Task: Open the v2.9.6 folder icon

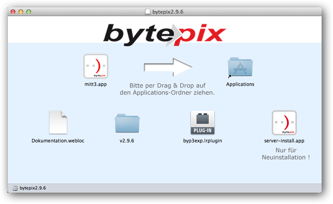Action: (x=127, y=123)
